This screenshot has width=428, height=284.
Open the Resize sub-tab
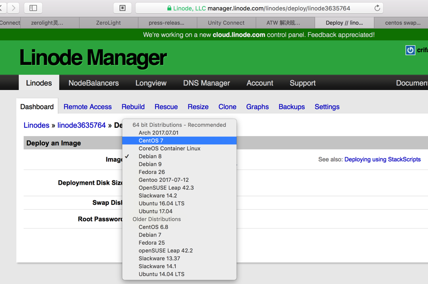pos(198,107)
